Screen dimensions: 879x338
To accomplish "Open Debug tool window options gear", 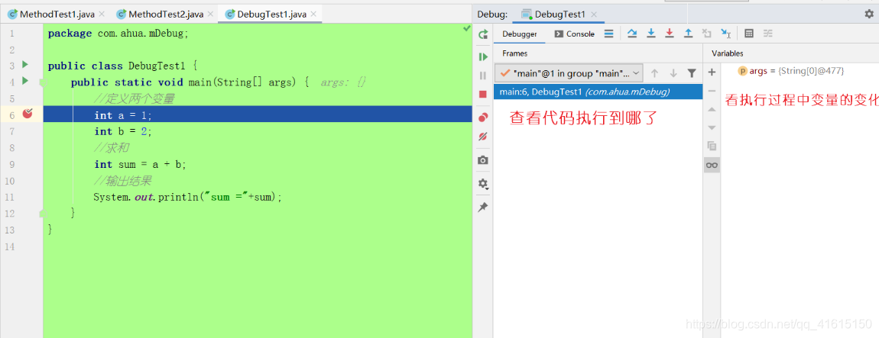I will pyautogui.click(x=869, y=14).
